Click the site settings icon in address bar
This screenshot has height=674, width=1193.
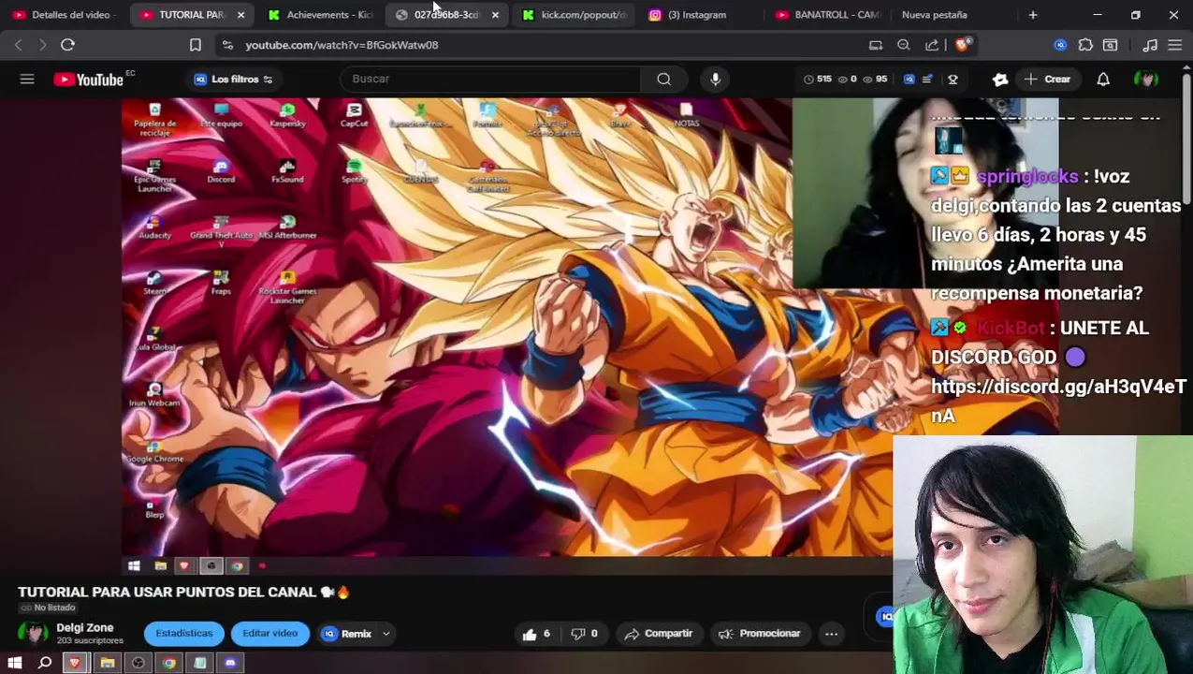227,45
